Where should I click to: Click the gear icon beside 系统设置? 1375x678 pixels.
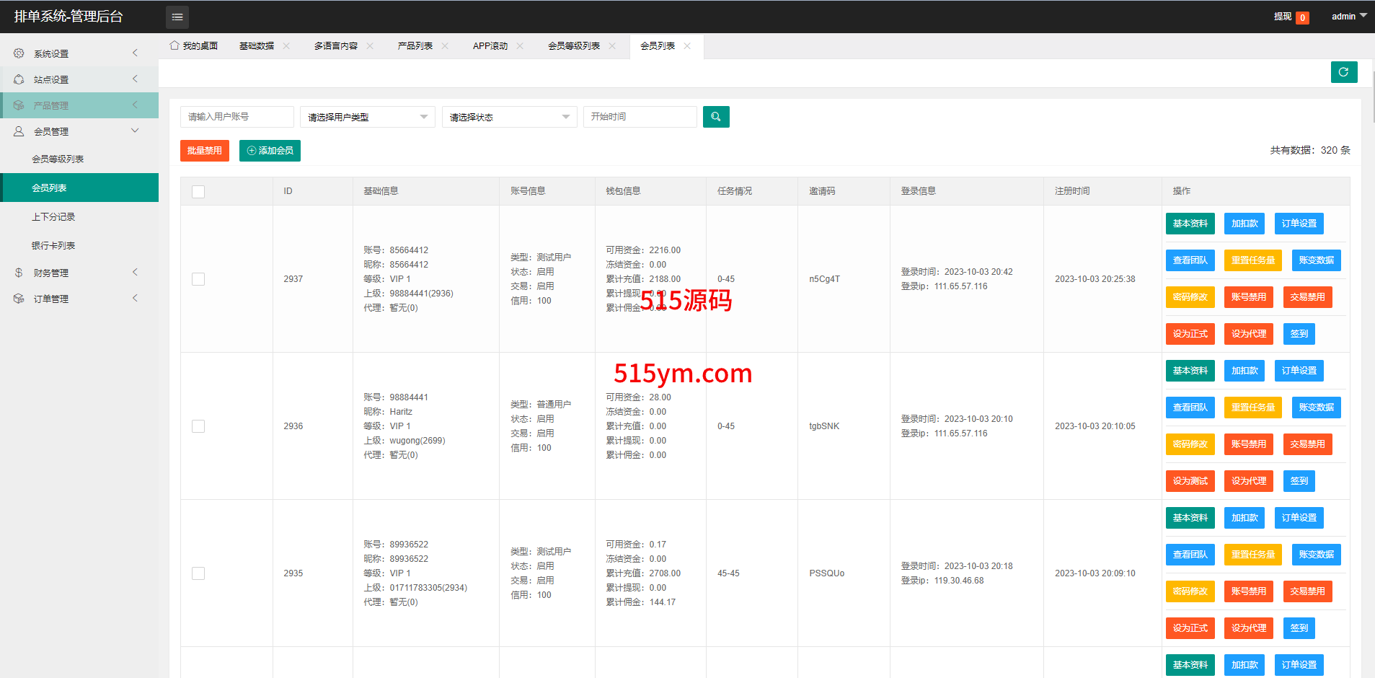tap(19, 53)
